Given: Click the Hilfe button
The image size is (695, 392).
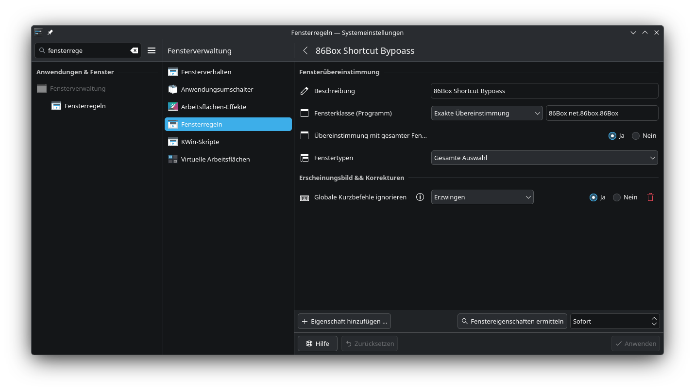Looking at the screenshot, I should point(318,343).
